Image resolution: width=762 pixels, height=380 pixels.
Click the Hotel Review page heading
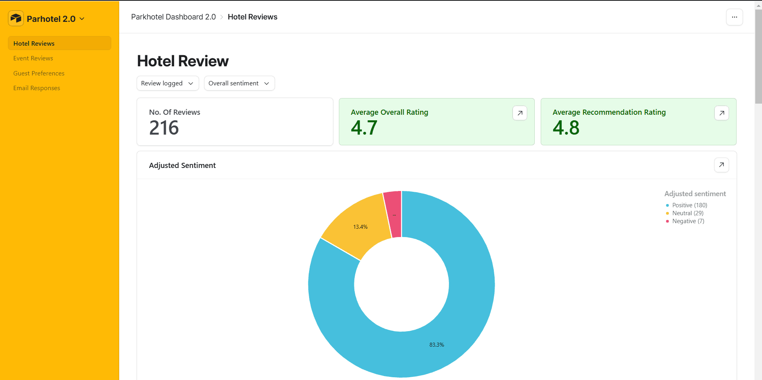tap(183, 61)
